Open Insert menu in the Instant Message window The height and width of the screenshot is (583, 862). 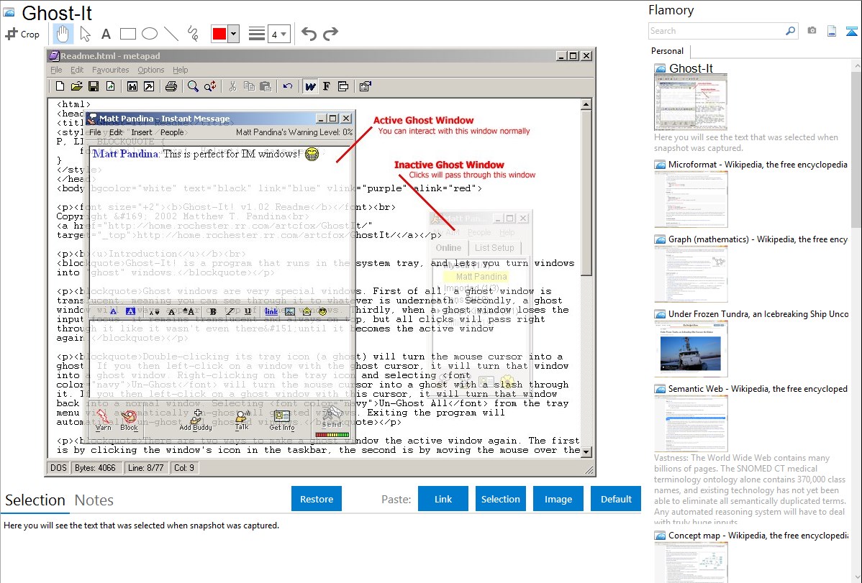[x=141, y=132]
